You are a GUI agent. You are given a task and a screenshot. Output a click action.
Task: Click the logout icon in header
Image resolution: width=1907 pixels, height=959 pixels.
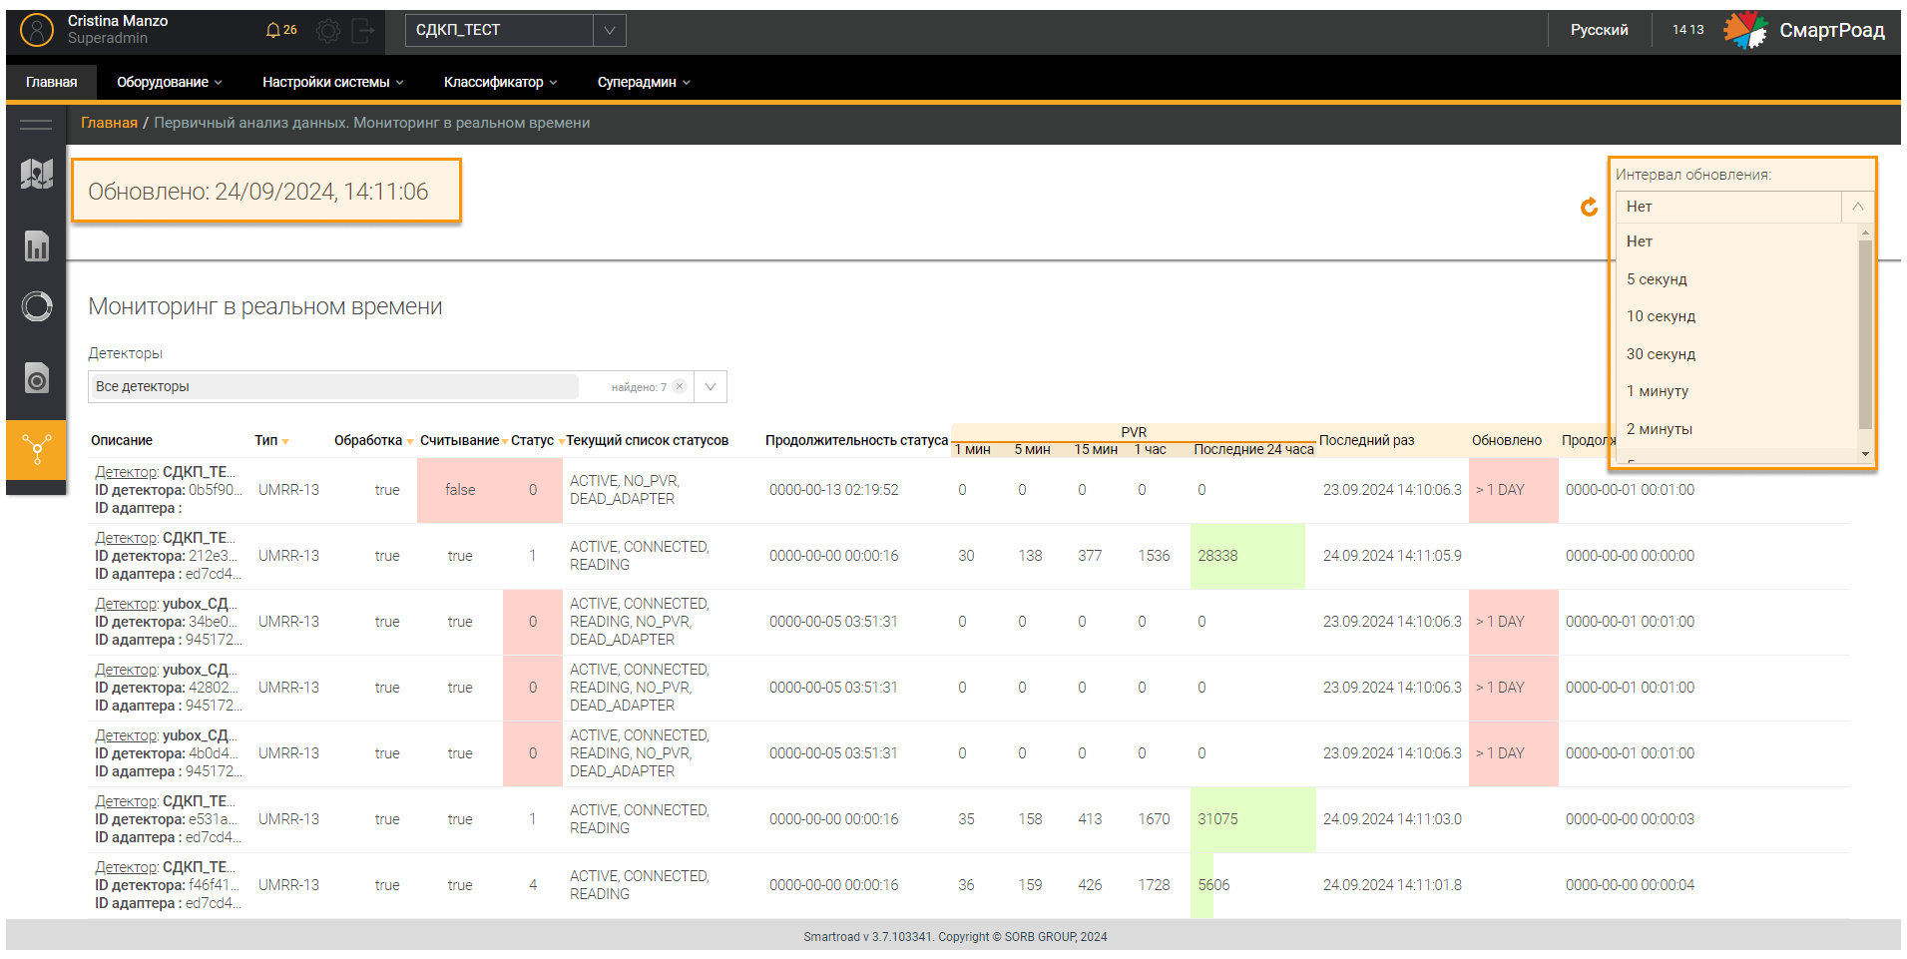[x=363, y=31]
